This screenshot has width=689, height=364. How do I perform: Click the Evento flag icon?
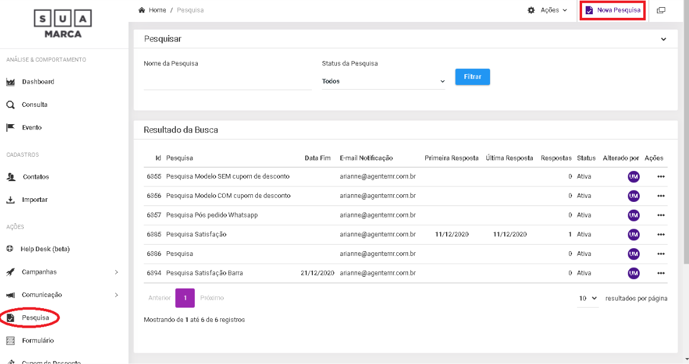11,128
